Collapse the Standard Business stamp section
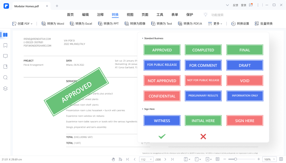286x163 pixels. 142,39
